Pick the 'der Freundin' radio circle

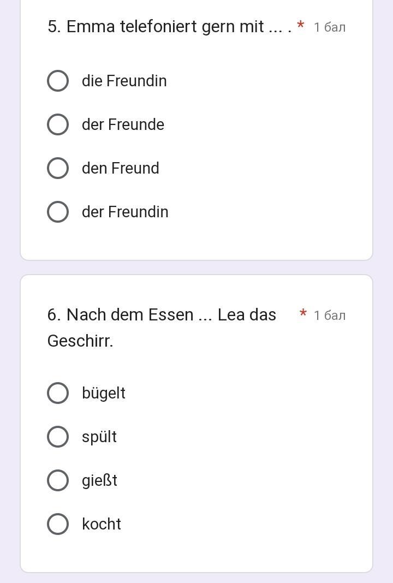click(58, 212)
